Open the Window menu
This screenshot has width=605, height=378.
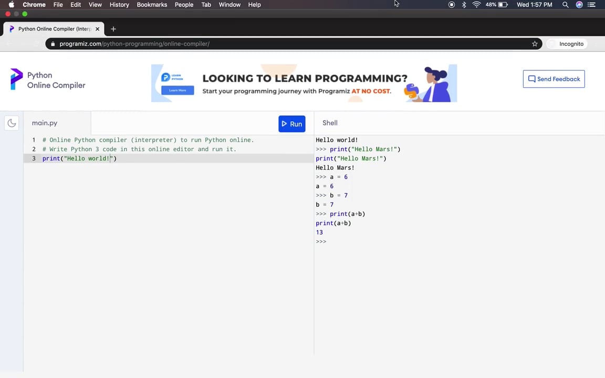pos(230,5)
